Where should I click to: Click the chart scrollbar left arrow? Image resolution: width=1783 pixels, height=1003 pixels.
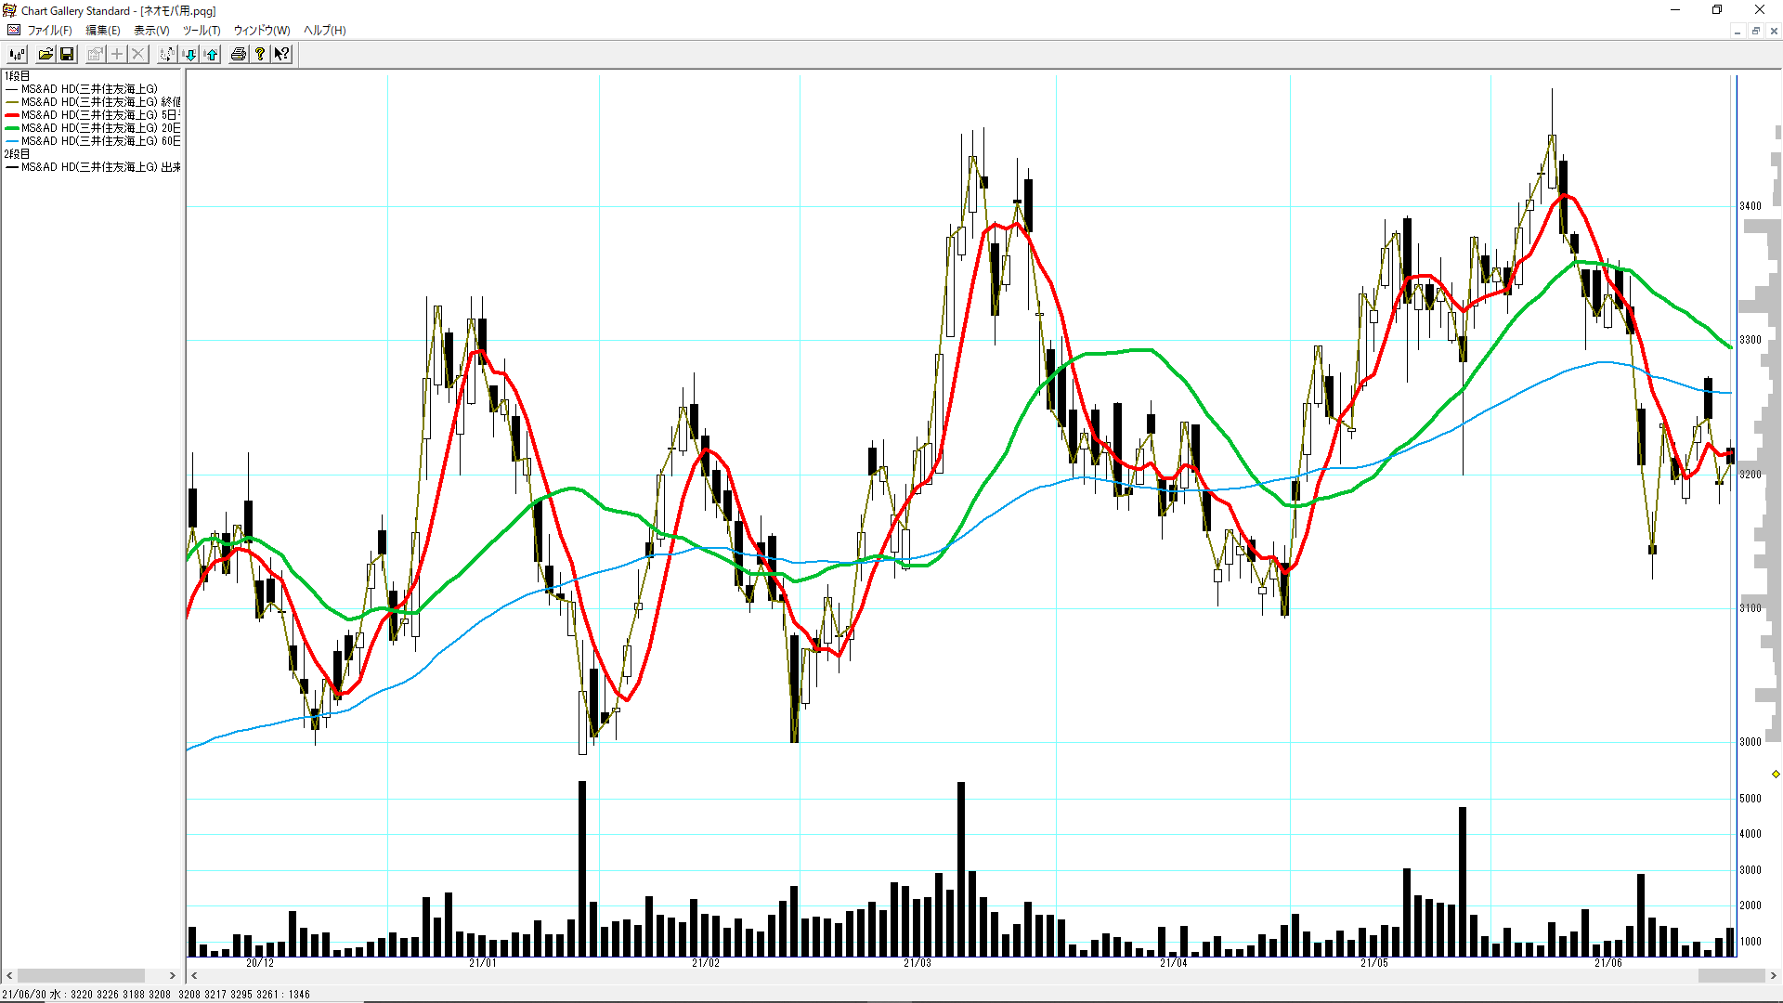click(194, 975)
